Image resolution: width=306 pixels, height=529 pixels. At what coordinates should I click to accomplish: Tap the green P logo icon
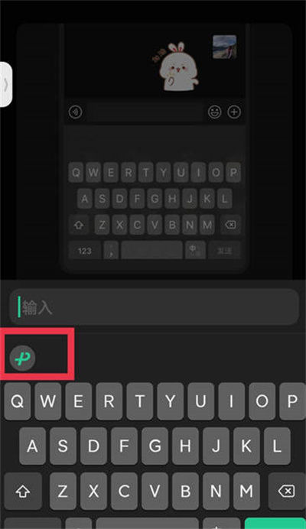click(x=22, y=358)
